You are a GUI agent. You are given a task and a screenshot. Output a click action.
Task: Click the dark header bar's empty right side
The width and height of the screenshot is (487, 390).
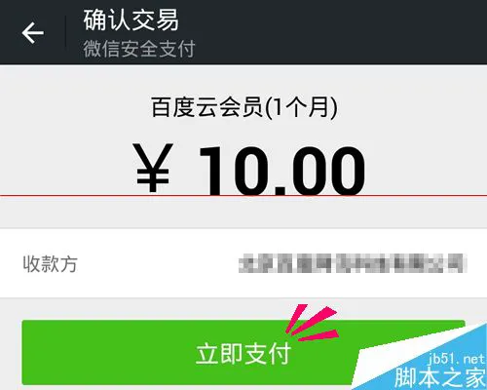tap(341, 32)
